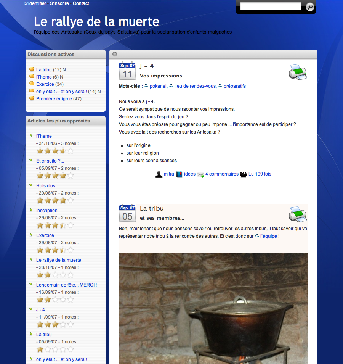Open La tribu in appreciated articles list

[44, 335]
